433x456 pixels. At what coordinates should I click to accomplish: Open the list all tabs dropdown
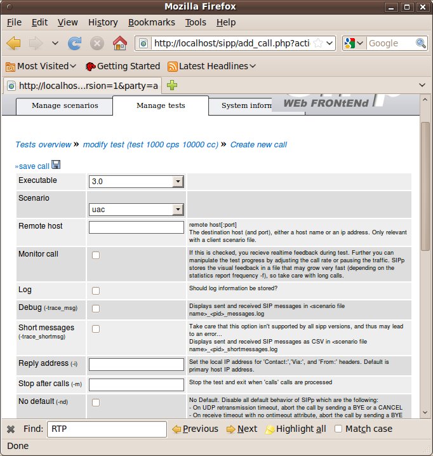pyautogui.click(x=422, y=85)
